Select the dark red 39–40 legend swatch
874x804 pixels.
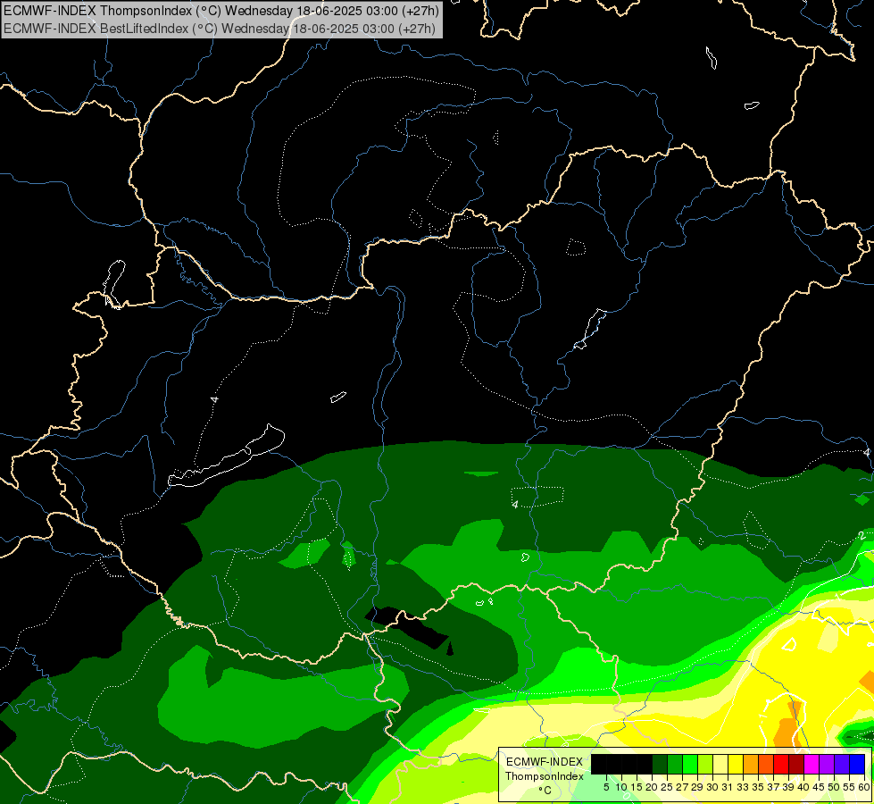795,765
